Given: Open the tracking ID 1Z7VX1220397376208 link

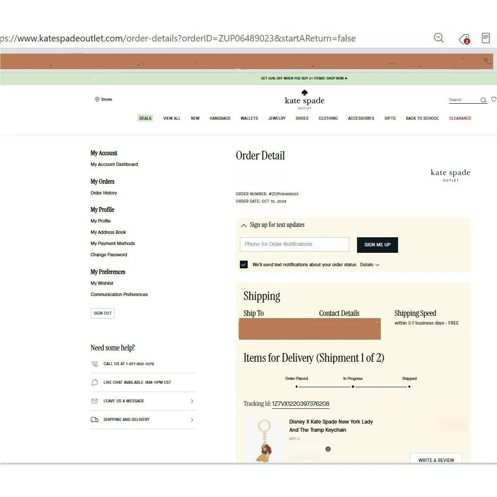Looking at the screenshot, I should 300,404.
